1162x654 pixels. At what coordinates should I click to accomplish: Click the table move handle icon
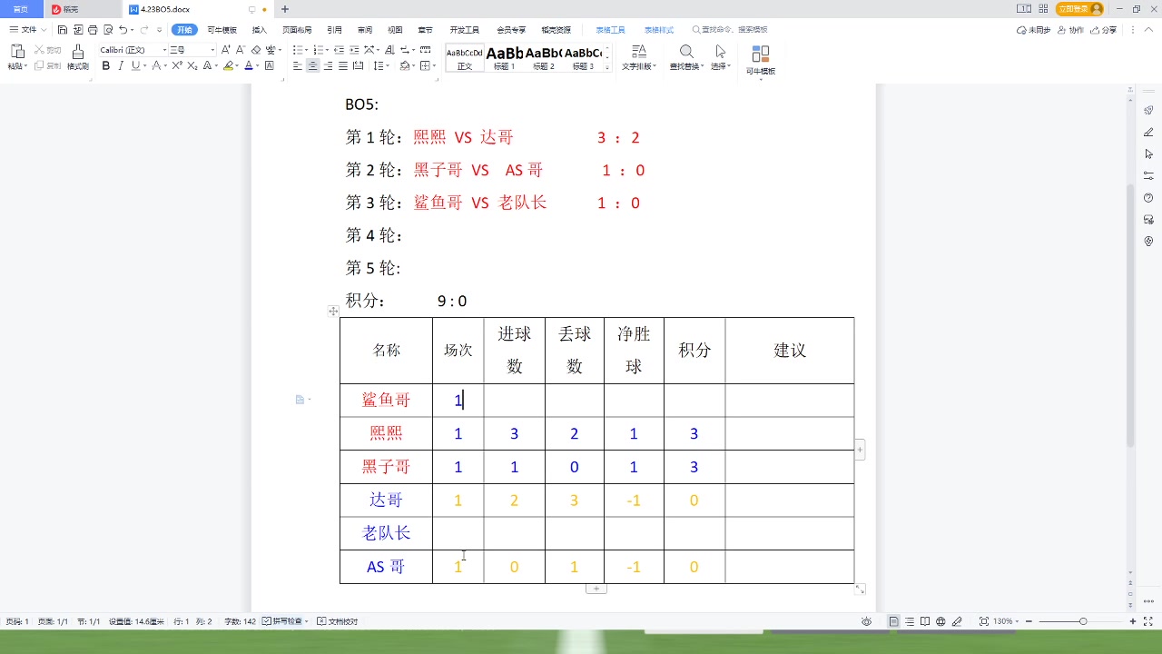(333, 311)
